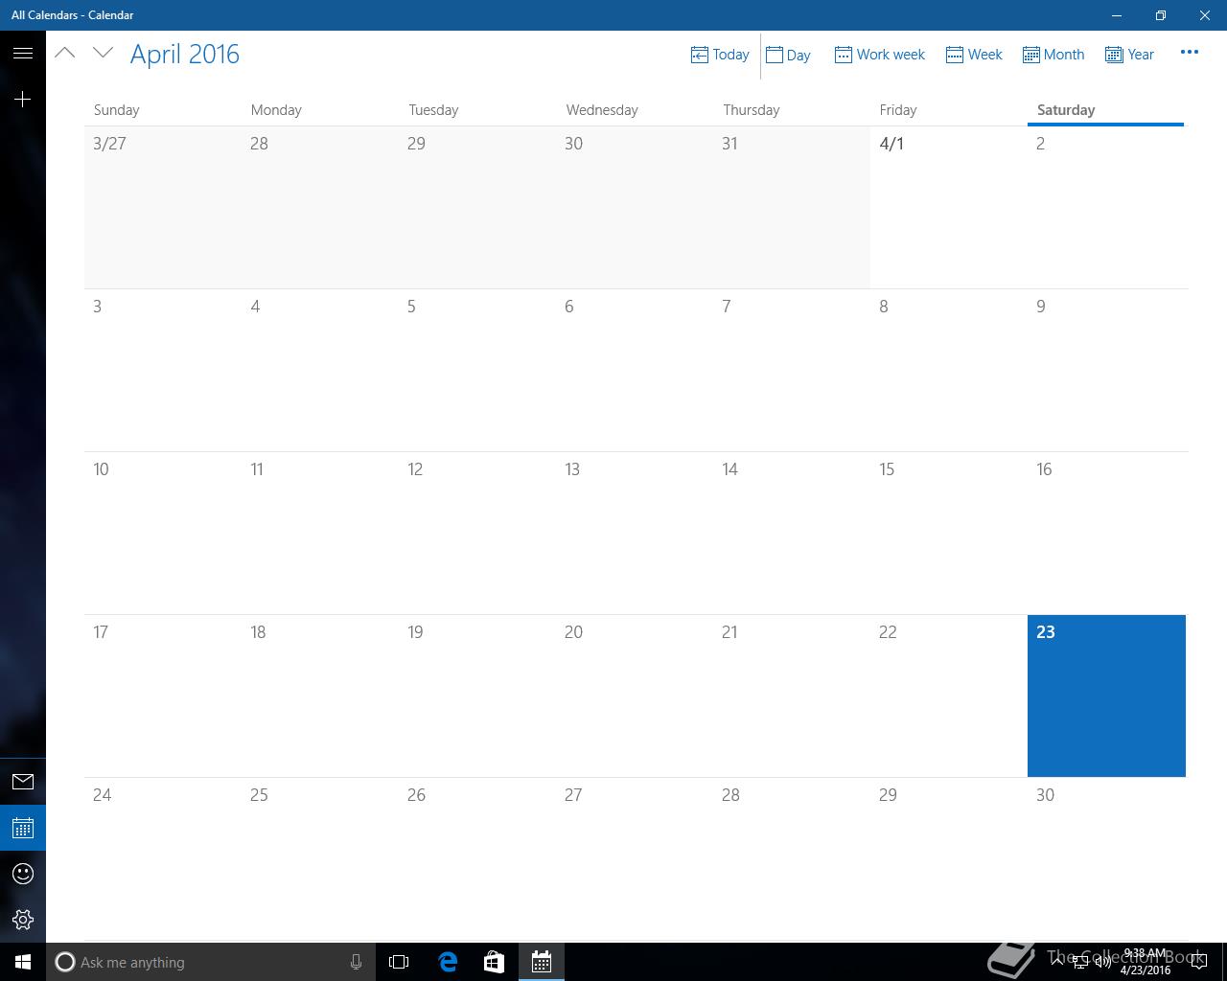Screen dimensions: 1227x981
Task: Open Windows Store from taskbar
Action: click(x=494, y=962)
